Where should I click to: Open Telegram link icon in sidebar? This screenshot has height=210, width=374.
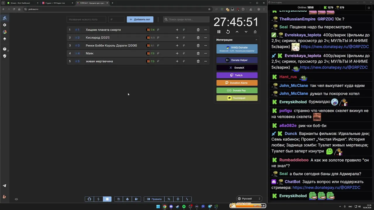click(4, 185)
